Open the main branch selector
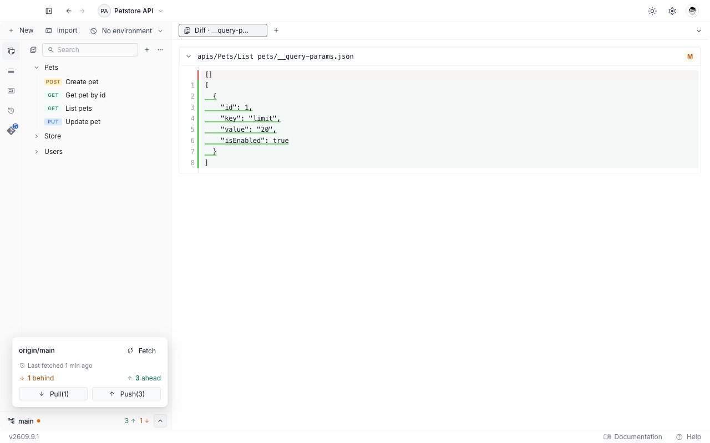The image size is (710, 443). click(24, 421)
